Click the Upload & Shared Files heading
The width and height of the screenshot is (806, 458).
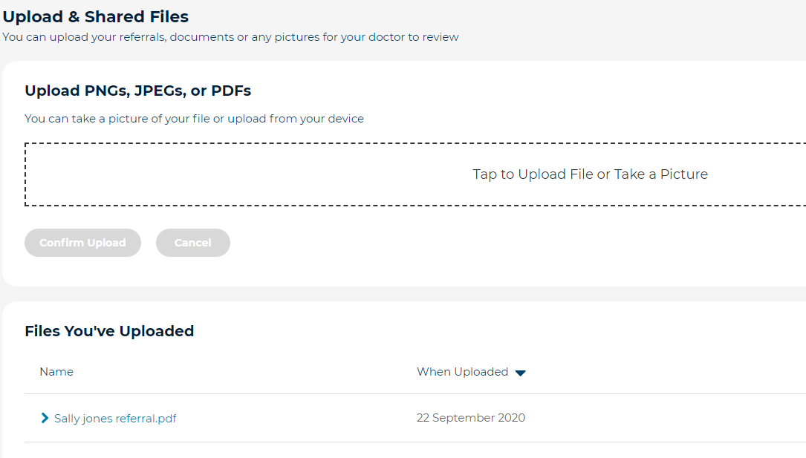[x=95, y=16]
